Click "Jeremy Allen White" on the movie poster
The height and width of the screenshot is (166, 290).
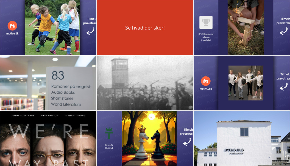point(23,116)
